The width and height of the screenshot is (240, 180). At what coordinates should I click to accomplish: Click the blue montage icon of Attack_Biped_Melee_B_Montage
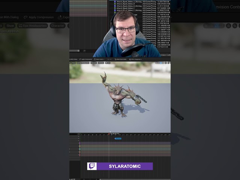(x=115, y=6)
